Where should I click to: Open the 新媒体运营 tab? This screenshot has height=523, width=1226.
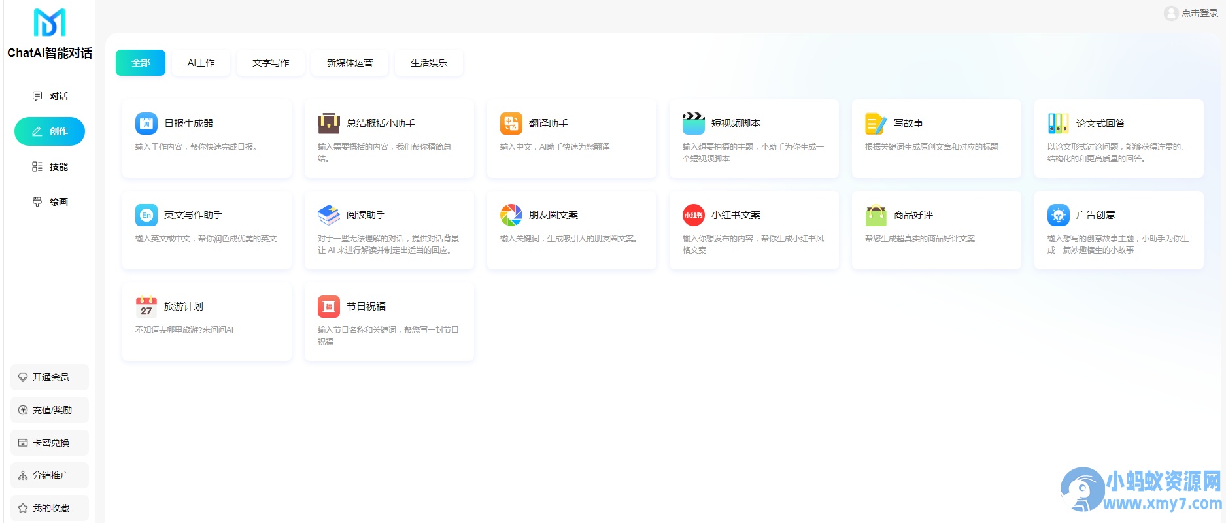(350, 63)
